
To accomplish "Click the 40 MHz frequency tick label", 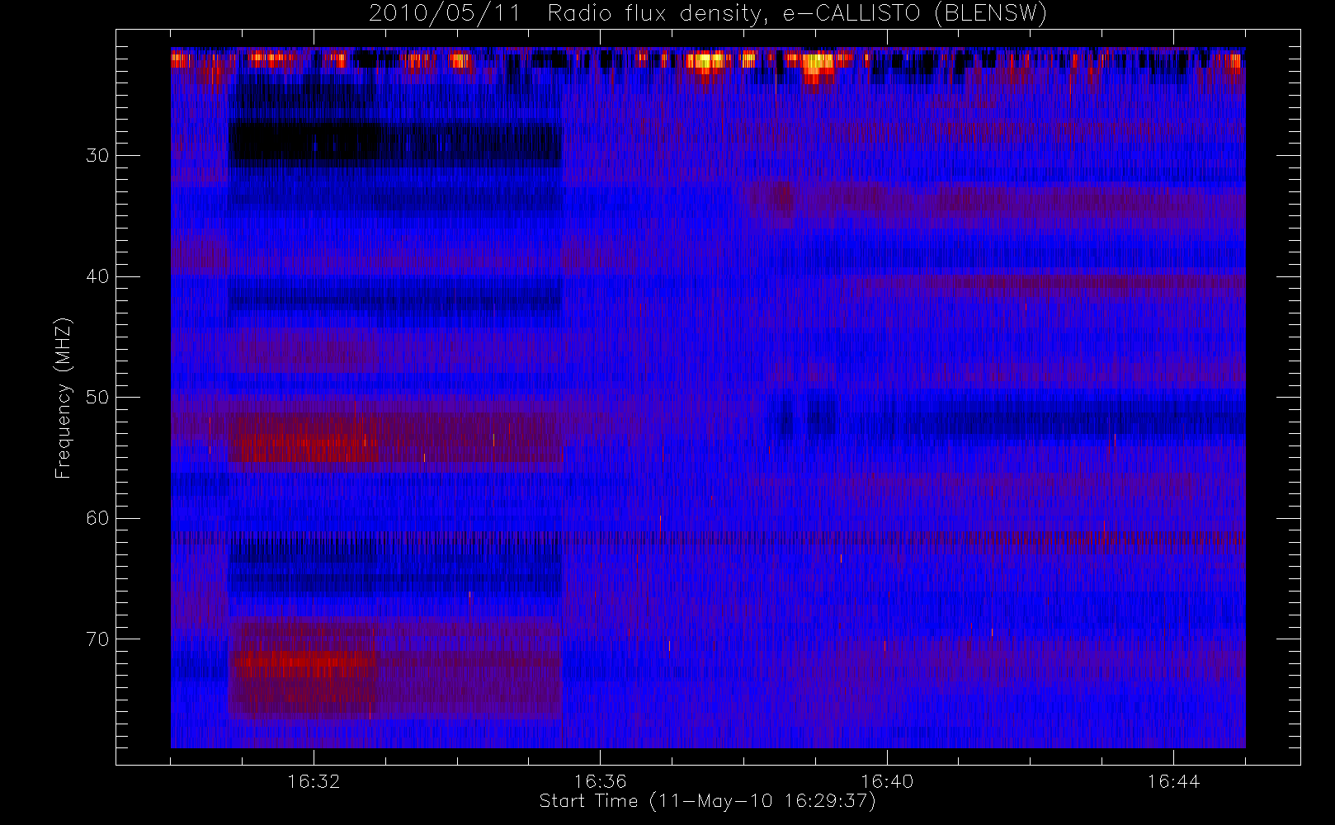I will 97,276.
